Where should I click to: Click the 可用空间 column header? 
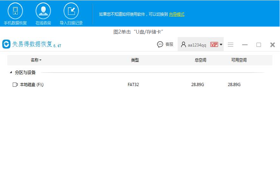point(239,60)
